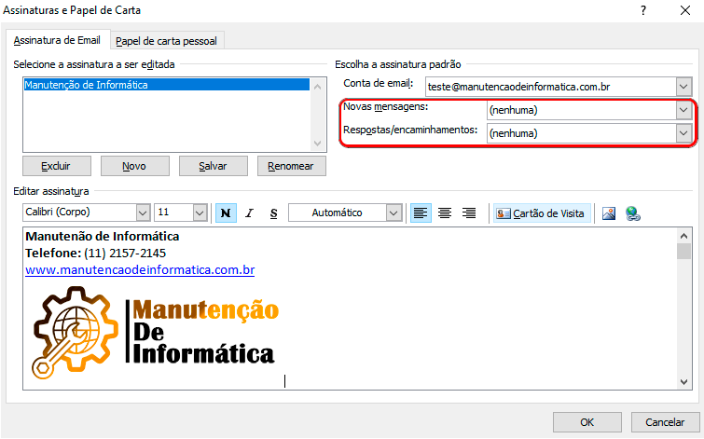Align signature text right

point(469,213)
